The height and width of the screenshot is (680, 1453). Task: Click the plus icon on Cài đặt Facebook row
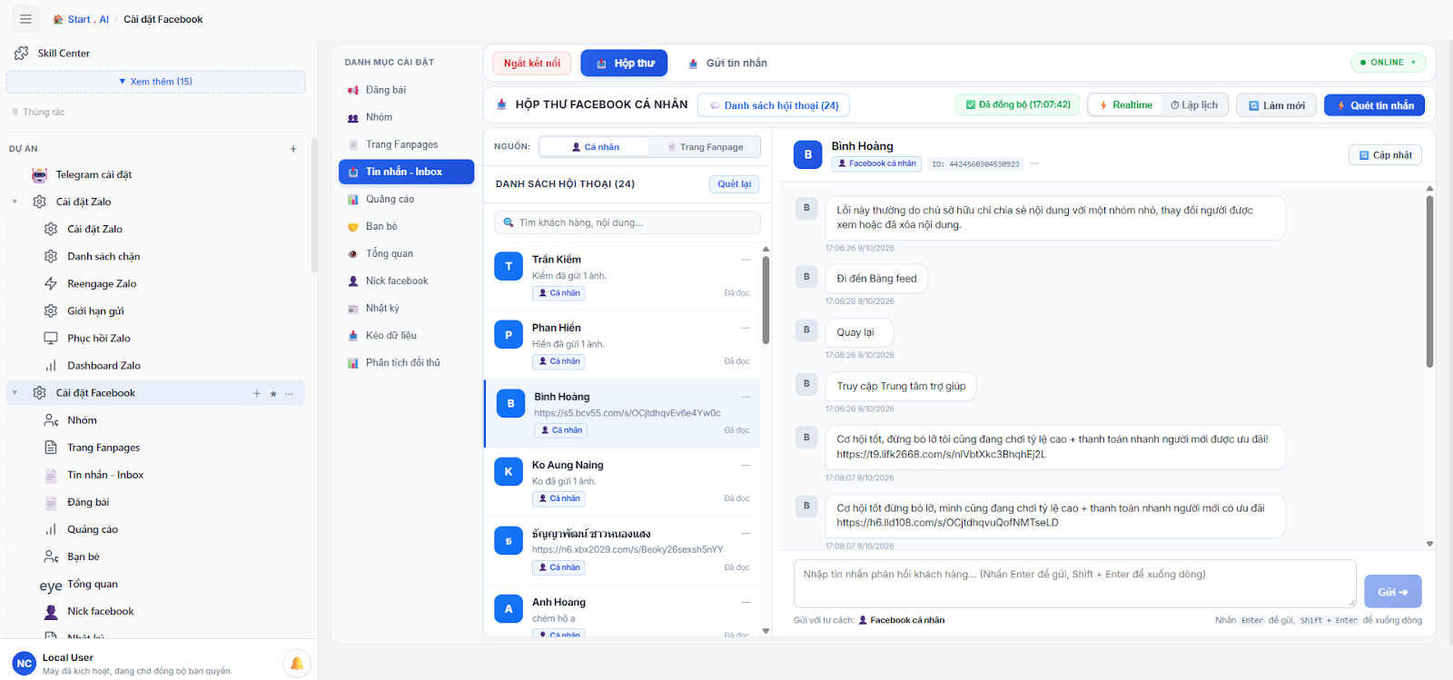pos(257,393)
